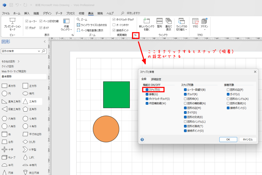Toggle the Ruler (ルーラー) checkbox

pos(27,21)
